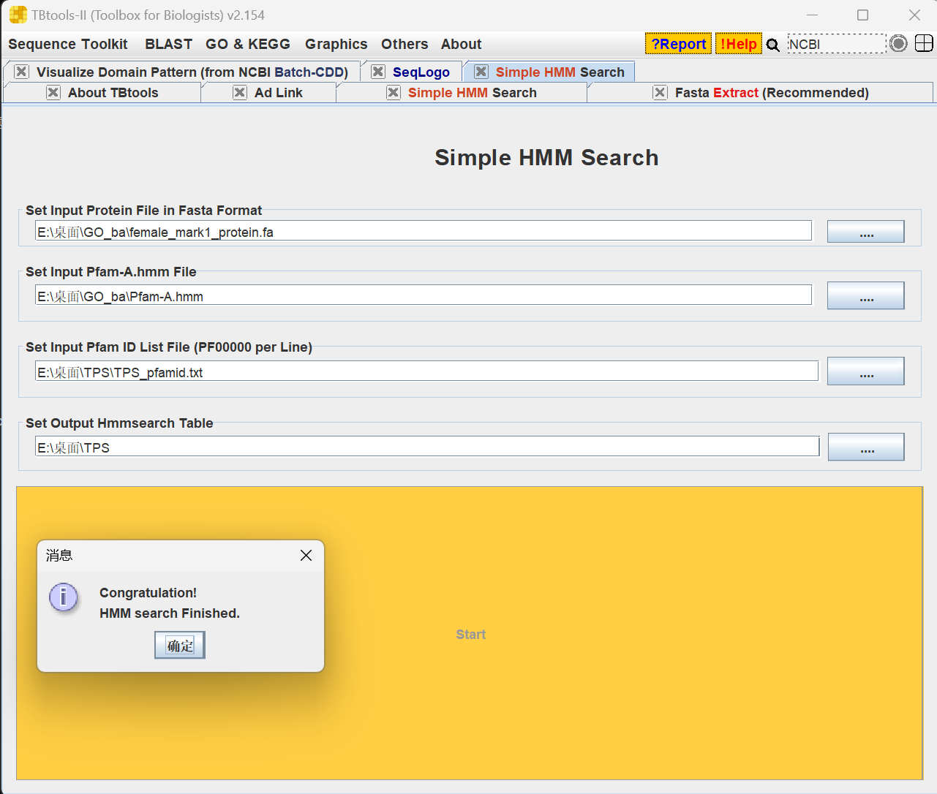The height and width of the screenshot is (794, 937).
Task: Click the output hmmsearch table path field
Action: point(427,447)
